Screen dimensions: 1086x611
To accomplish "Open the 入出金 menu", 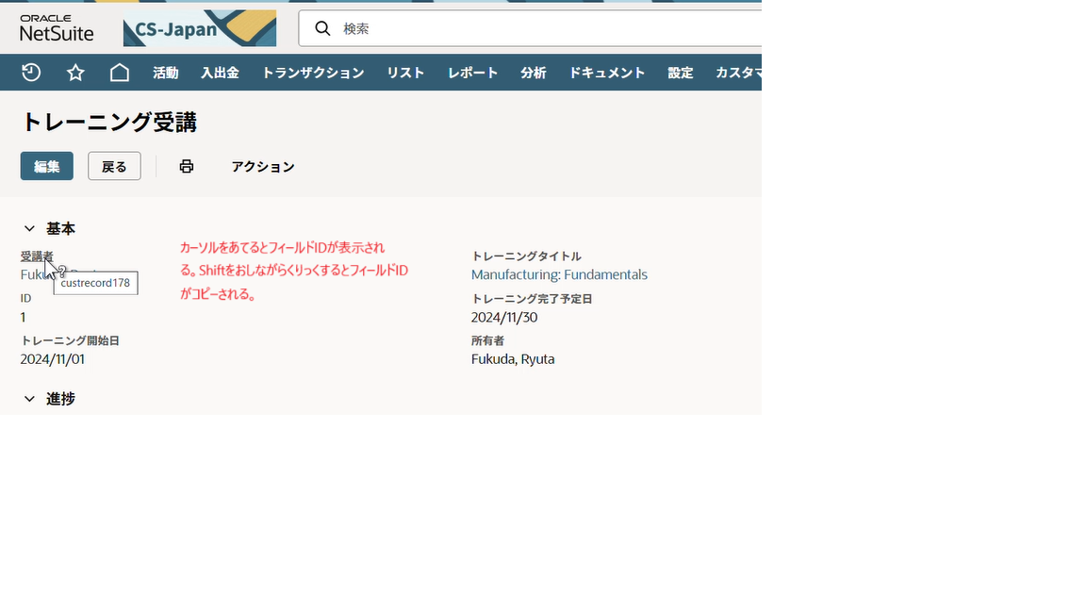I will coord(221,73).
